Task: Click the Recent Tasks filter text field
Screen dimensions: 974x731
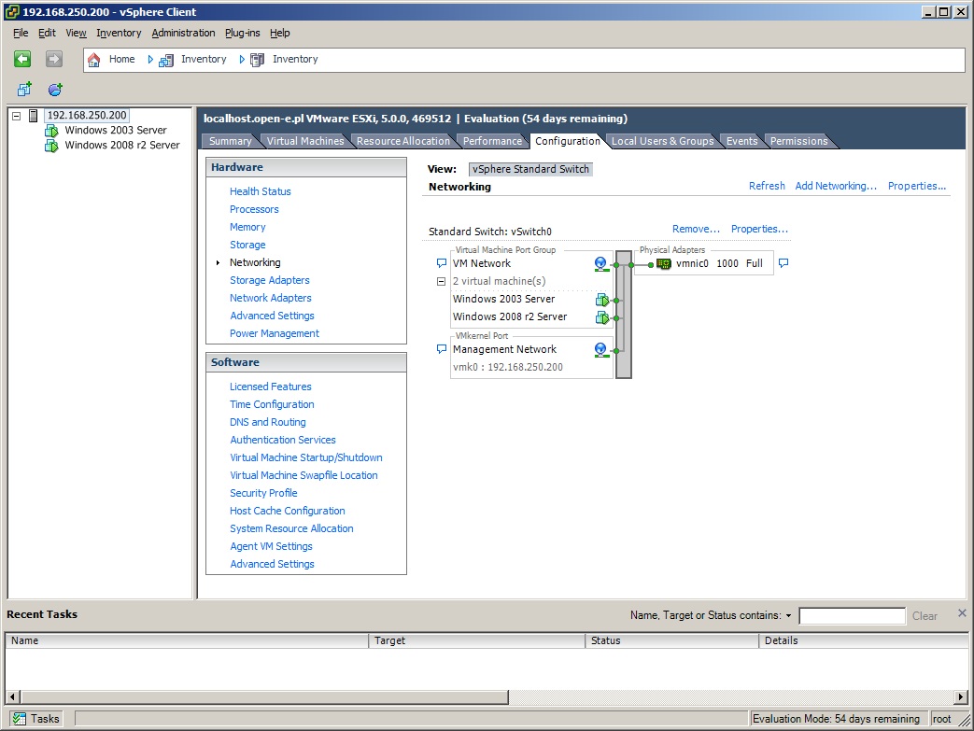Action: [852, 616]
